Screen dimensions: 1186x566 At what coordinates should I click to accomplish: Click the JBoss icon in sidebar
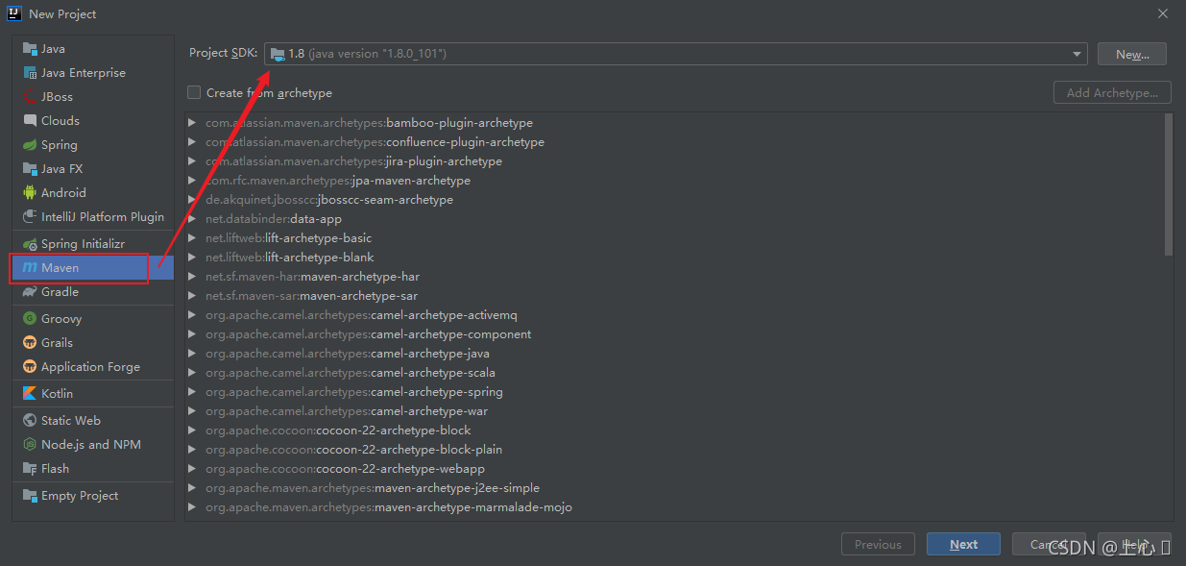(x=30, y=96)
